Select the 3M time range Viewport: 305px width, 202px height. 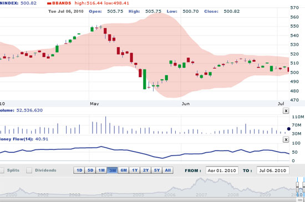113,170
